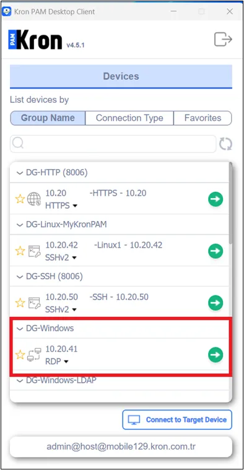Minimize the Kron PAM Desktop Client window

click(173, 11)
